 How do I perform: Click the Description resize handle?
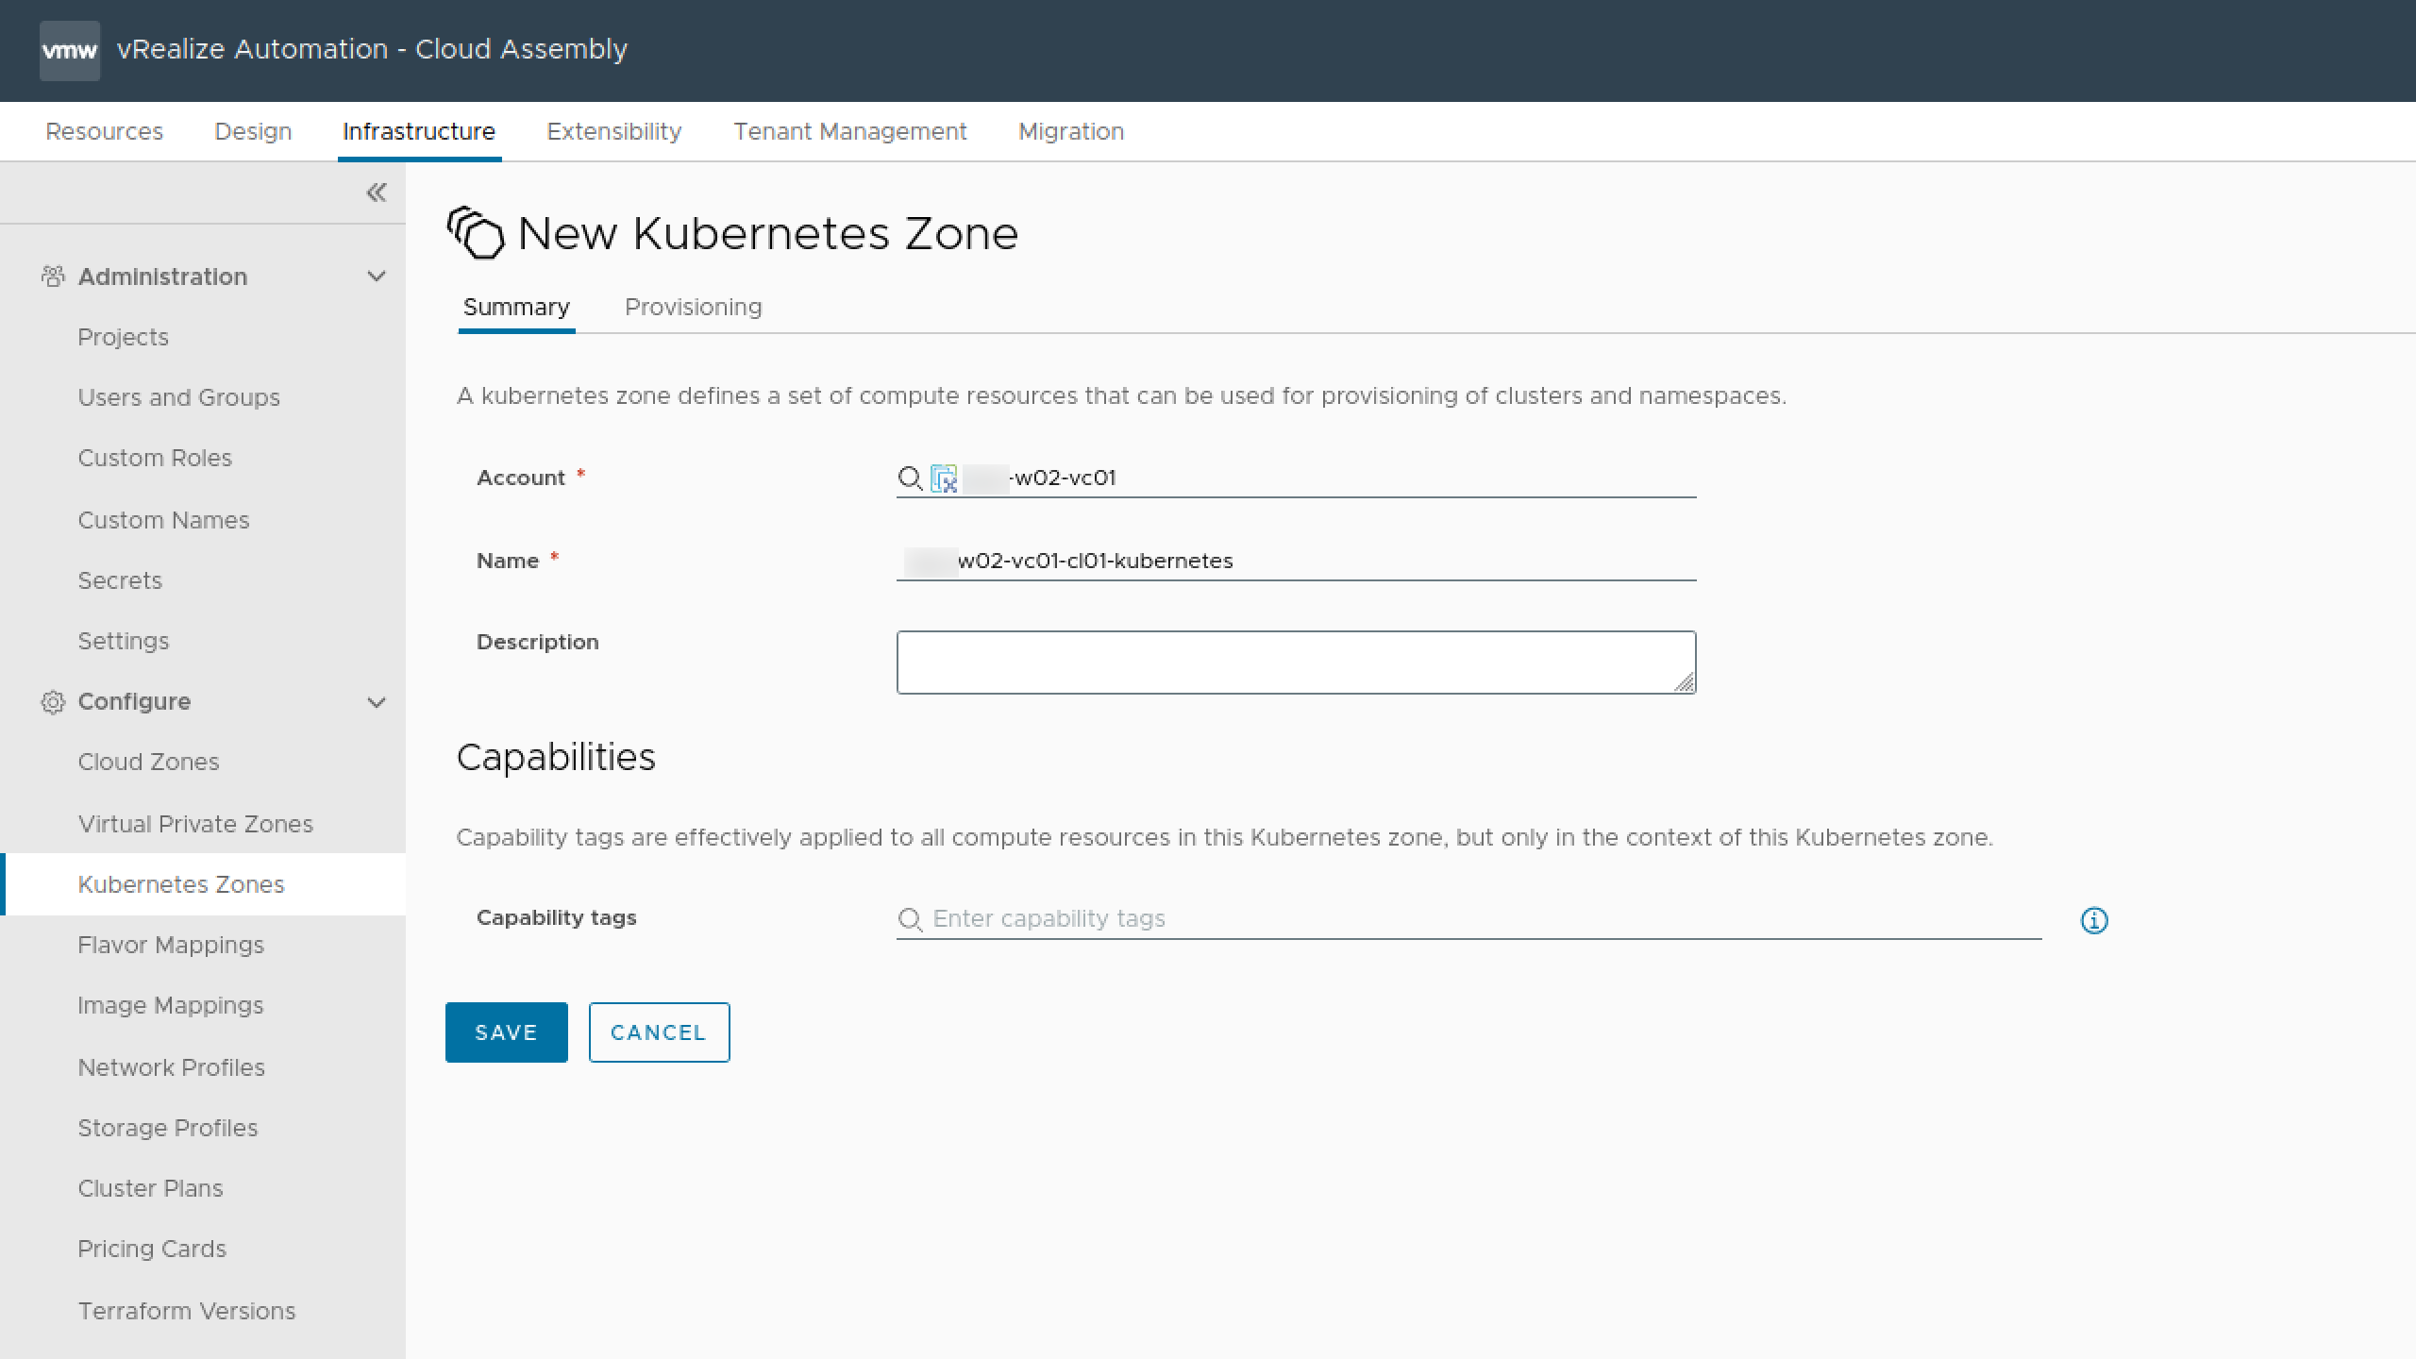pyautogui.click(x=1685, y=682)
